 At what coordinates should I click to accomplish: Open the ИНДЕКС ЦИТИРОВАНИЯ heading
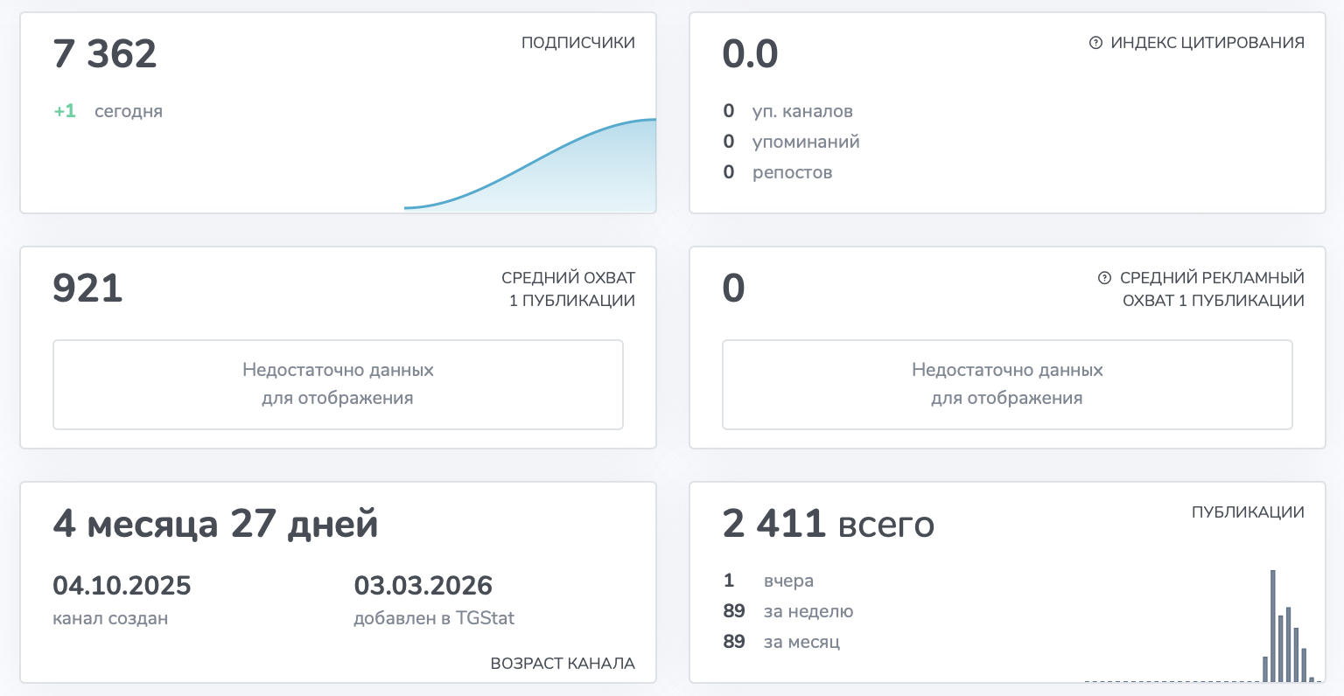(x=1207, y=43)
